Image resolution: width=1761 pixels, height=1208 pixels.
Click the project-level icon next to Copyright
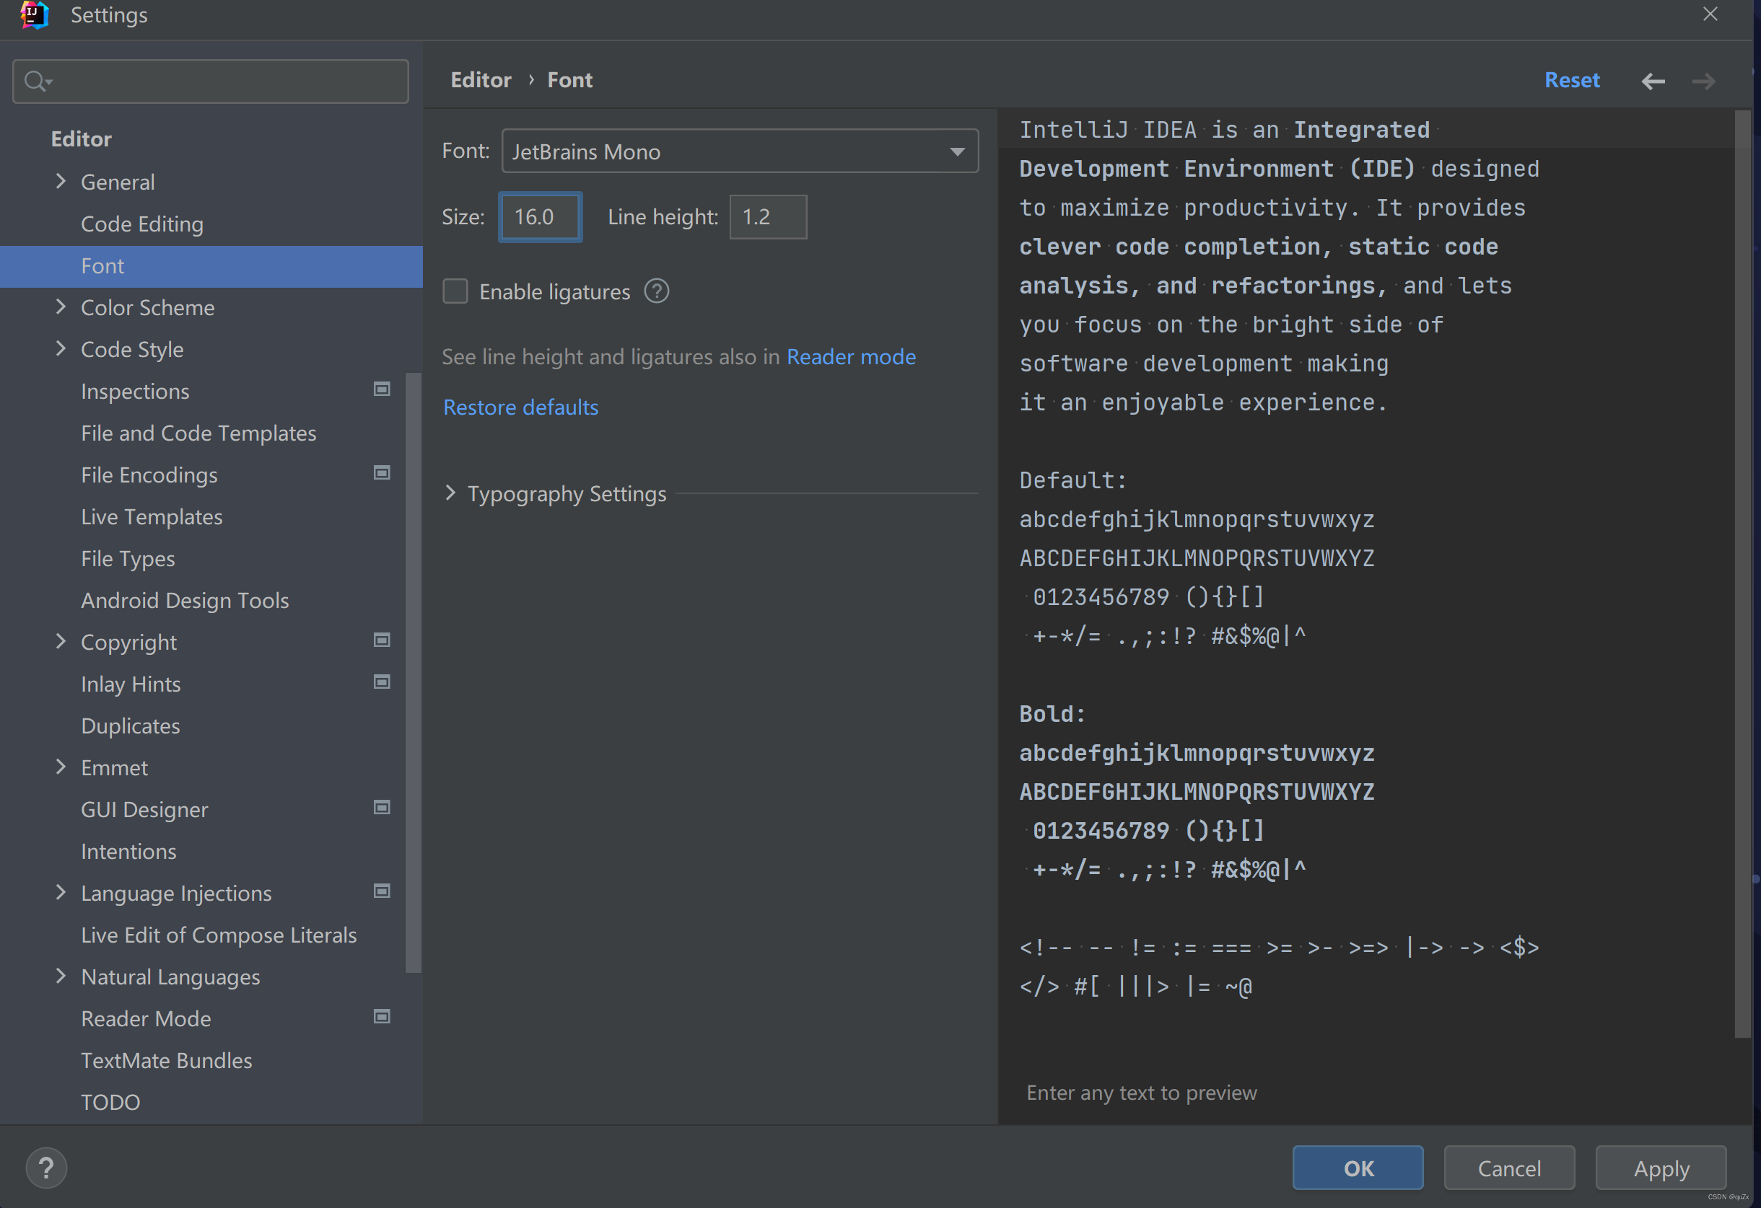coord(382,640)
